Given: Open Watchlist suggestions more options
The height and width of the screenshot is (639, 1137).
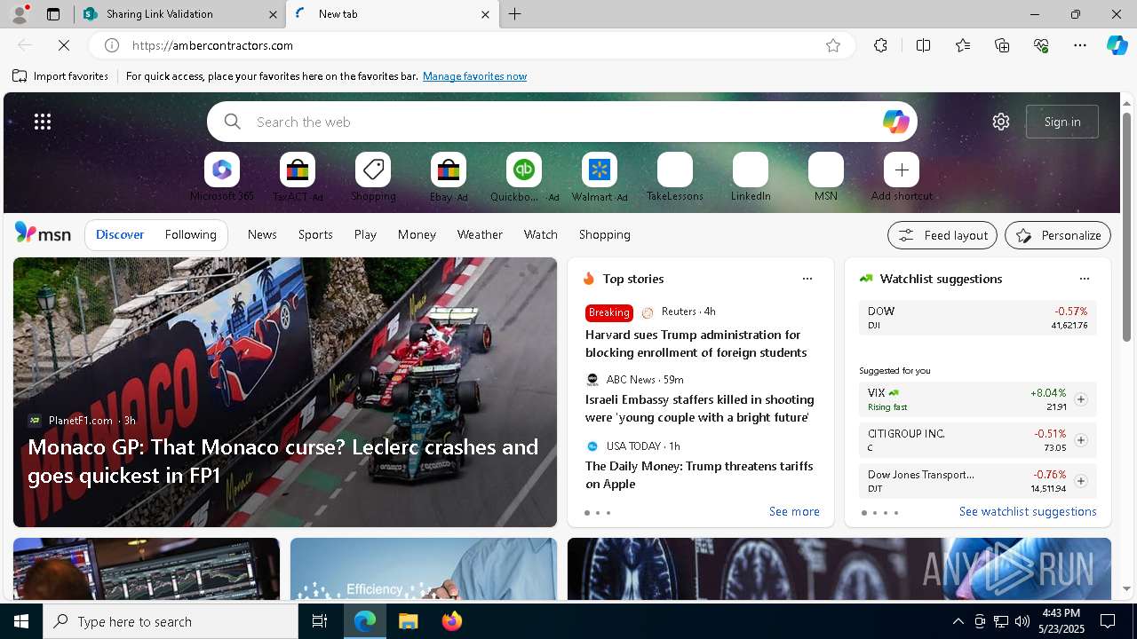Looking at the screenshot, I should click(x=1084, y=279).
